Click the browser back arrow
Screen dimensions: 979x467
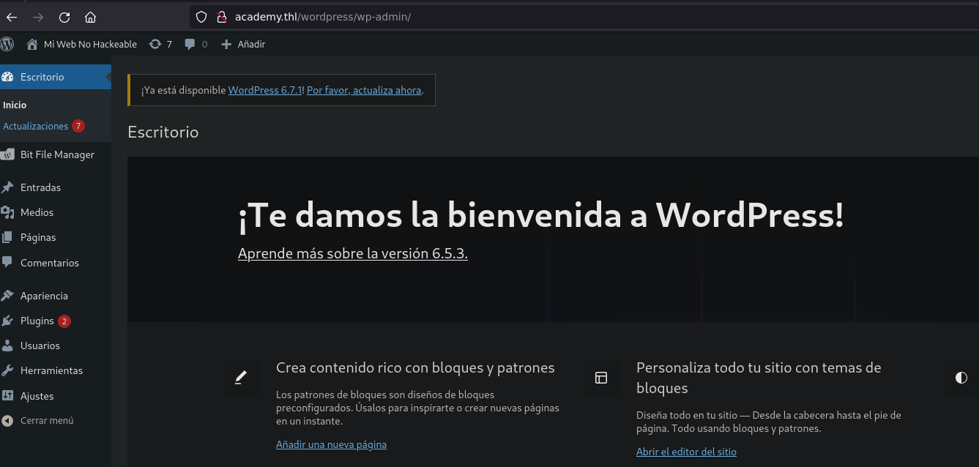pyautogui.click(x=12, y=17)
